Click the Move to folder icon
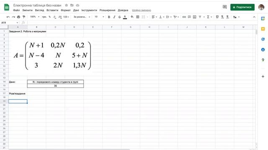 [x=72, y=5]
